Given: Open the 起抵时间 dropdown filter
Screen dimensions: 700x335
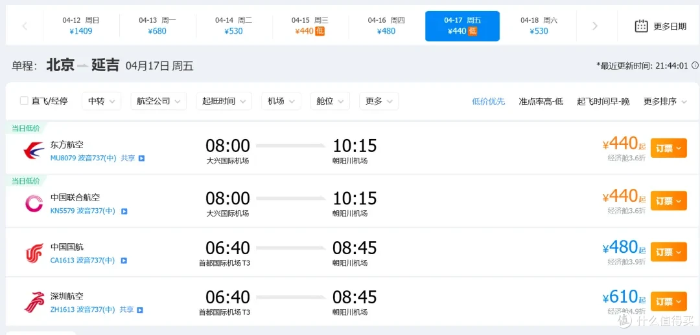Looking at the screenshot, I should 224,101.
